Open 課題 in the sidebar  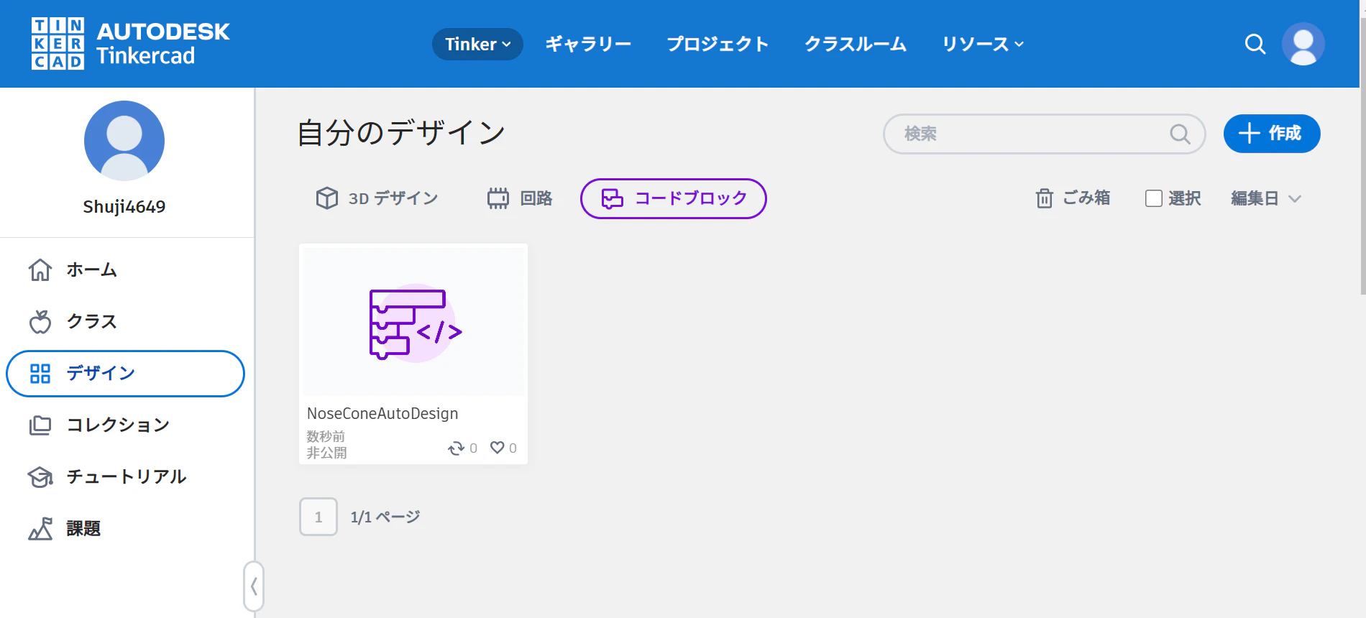pos(126,528)
